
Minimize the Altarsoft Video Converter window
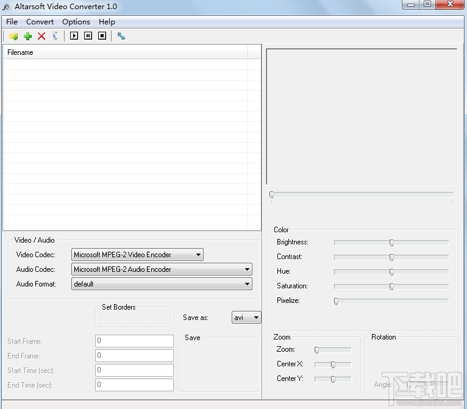(411, 4)
